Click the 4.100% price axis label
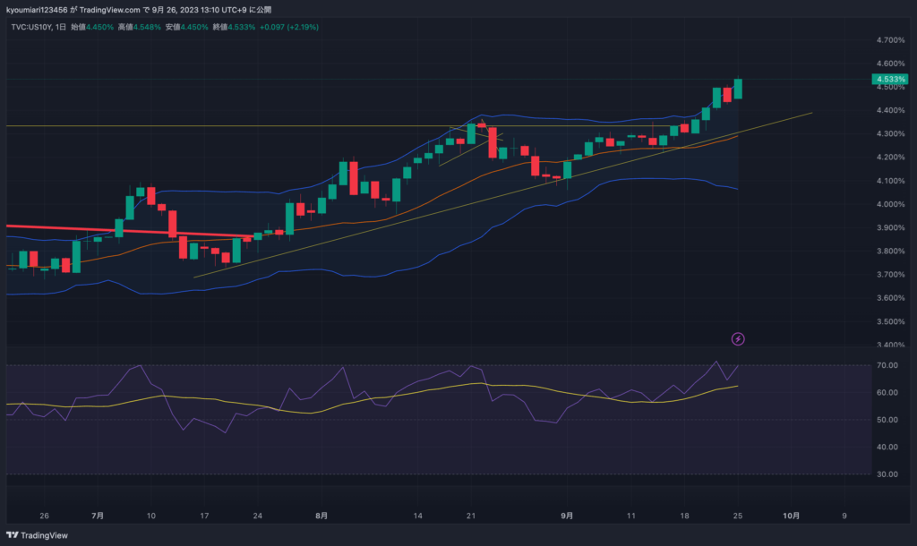917x546 pixels. (890, 181)
